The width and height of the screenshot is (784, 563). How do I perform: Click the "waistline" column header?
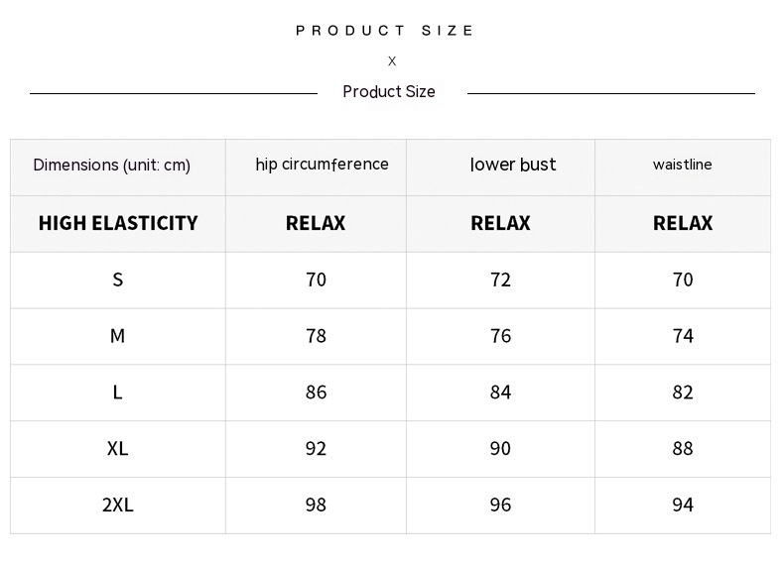[682, 165]
